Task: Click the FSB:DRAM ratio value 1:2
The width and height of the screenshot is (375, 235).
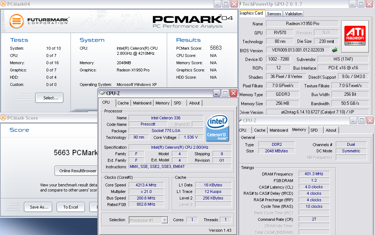Action: tap(314, 180)
